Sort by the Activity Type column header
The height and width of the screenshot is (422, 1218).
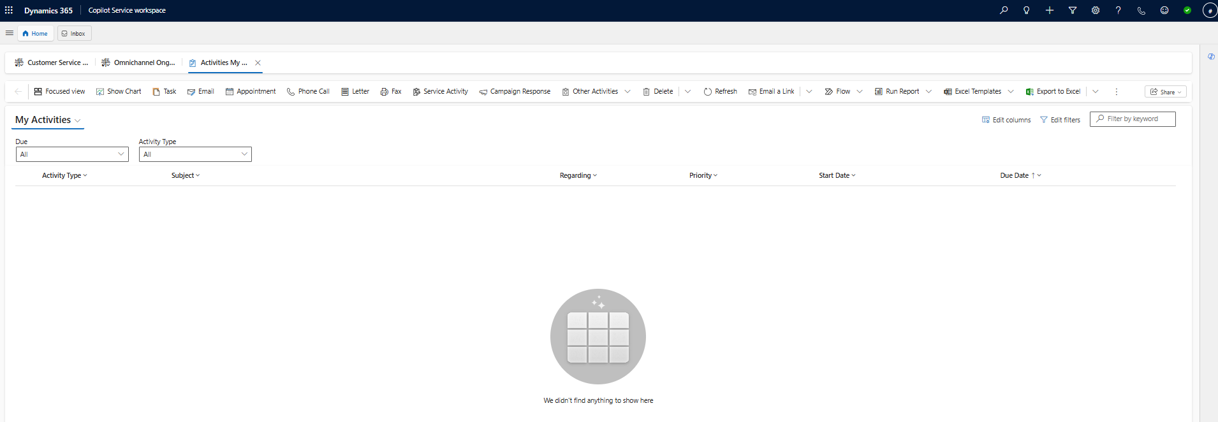64,175
